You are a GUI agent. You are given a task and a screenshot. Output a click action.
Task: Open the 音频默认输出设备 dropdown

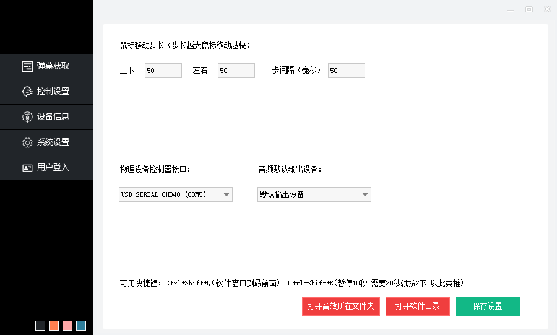click(365, 194)
